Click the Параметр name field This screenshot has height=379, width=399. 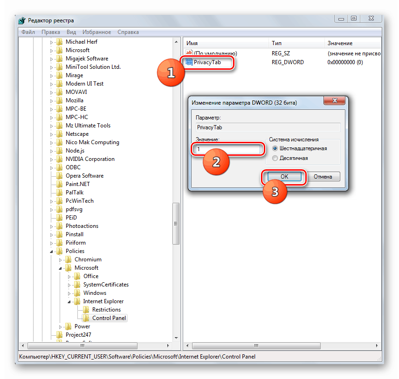tap(268, 127)
